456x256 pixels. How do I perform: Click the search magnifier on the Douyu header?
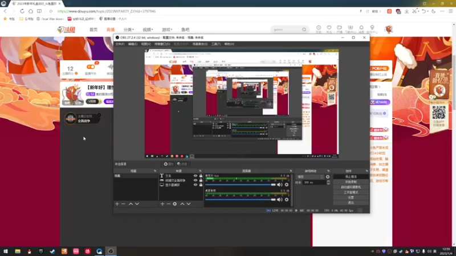(x=304, y=30)
